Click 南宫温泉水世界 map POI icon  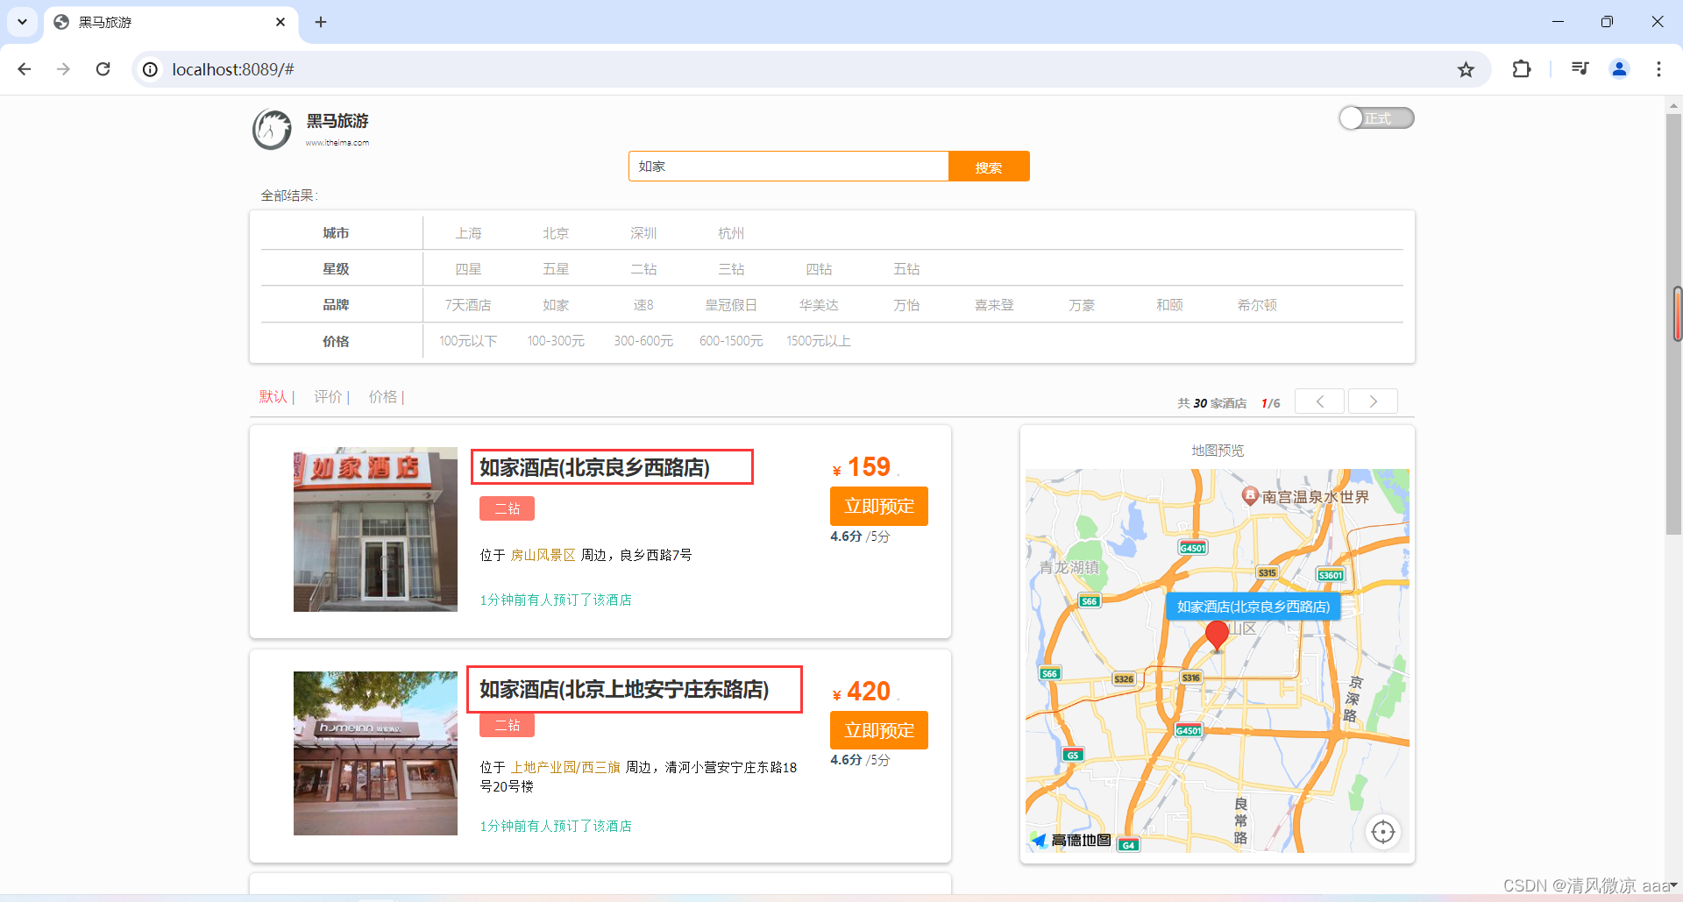tap(1251, 496)
